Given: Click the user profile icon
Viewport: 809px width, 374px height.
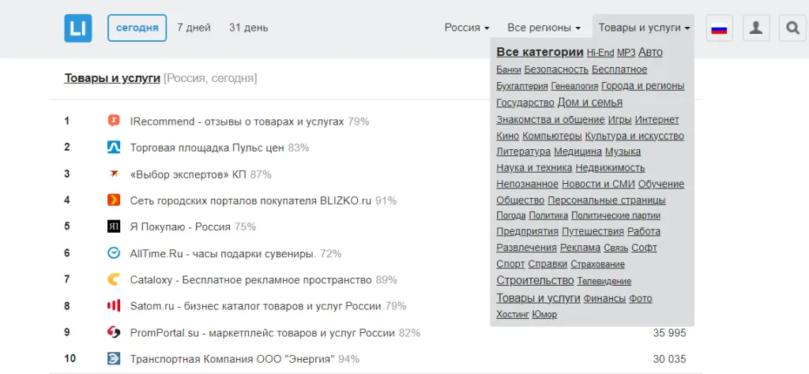Looking at the screenshot, I should tap(756, 28).
